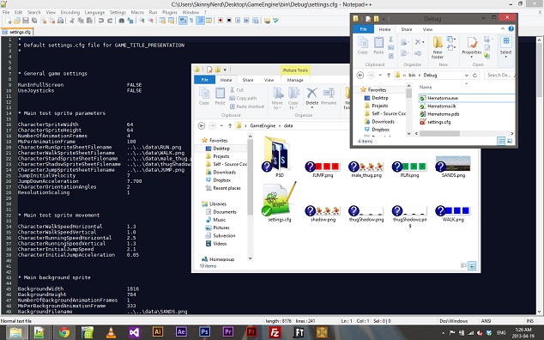The height and width of the screenshot is (340, 544).
Task: Toggle Show indent guide in Notepad++ toolbar
Action: pyautogui.click(x=200, y=21)
